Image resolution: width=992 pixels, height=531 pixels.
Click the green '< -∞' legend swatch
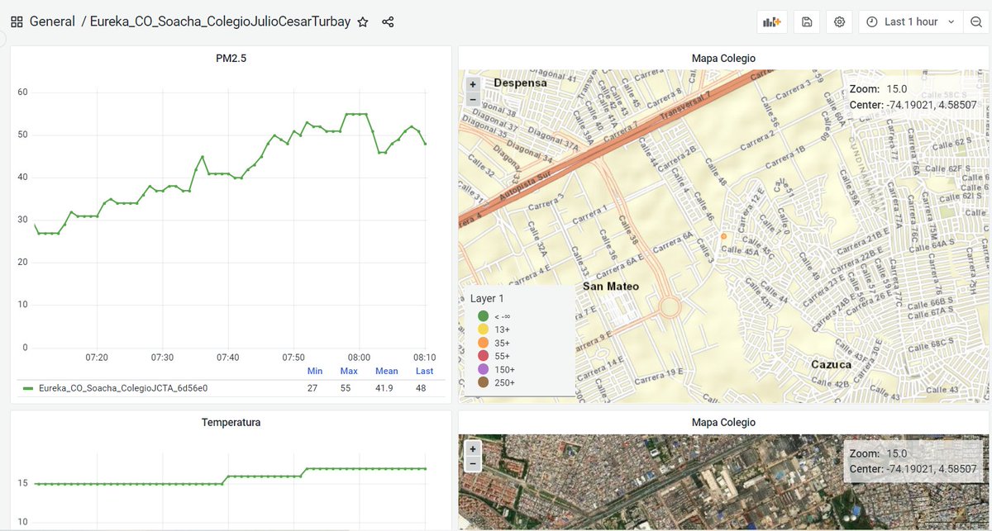pos(483,315)
